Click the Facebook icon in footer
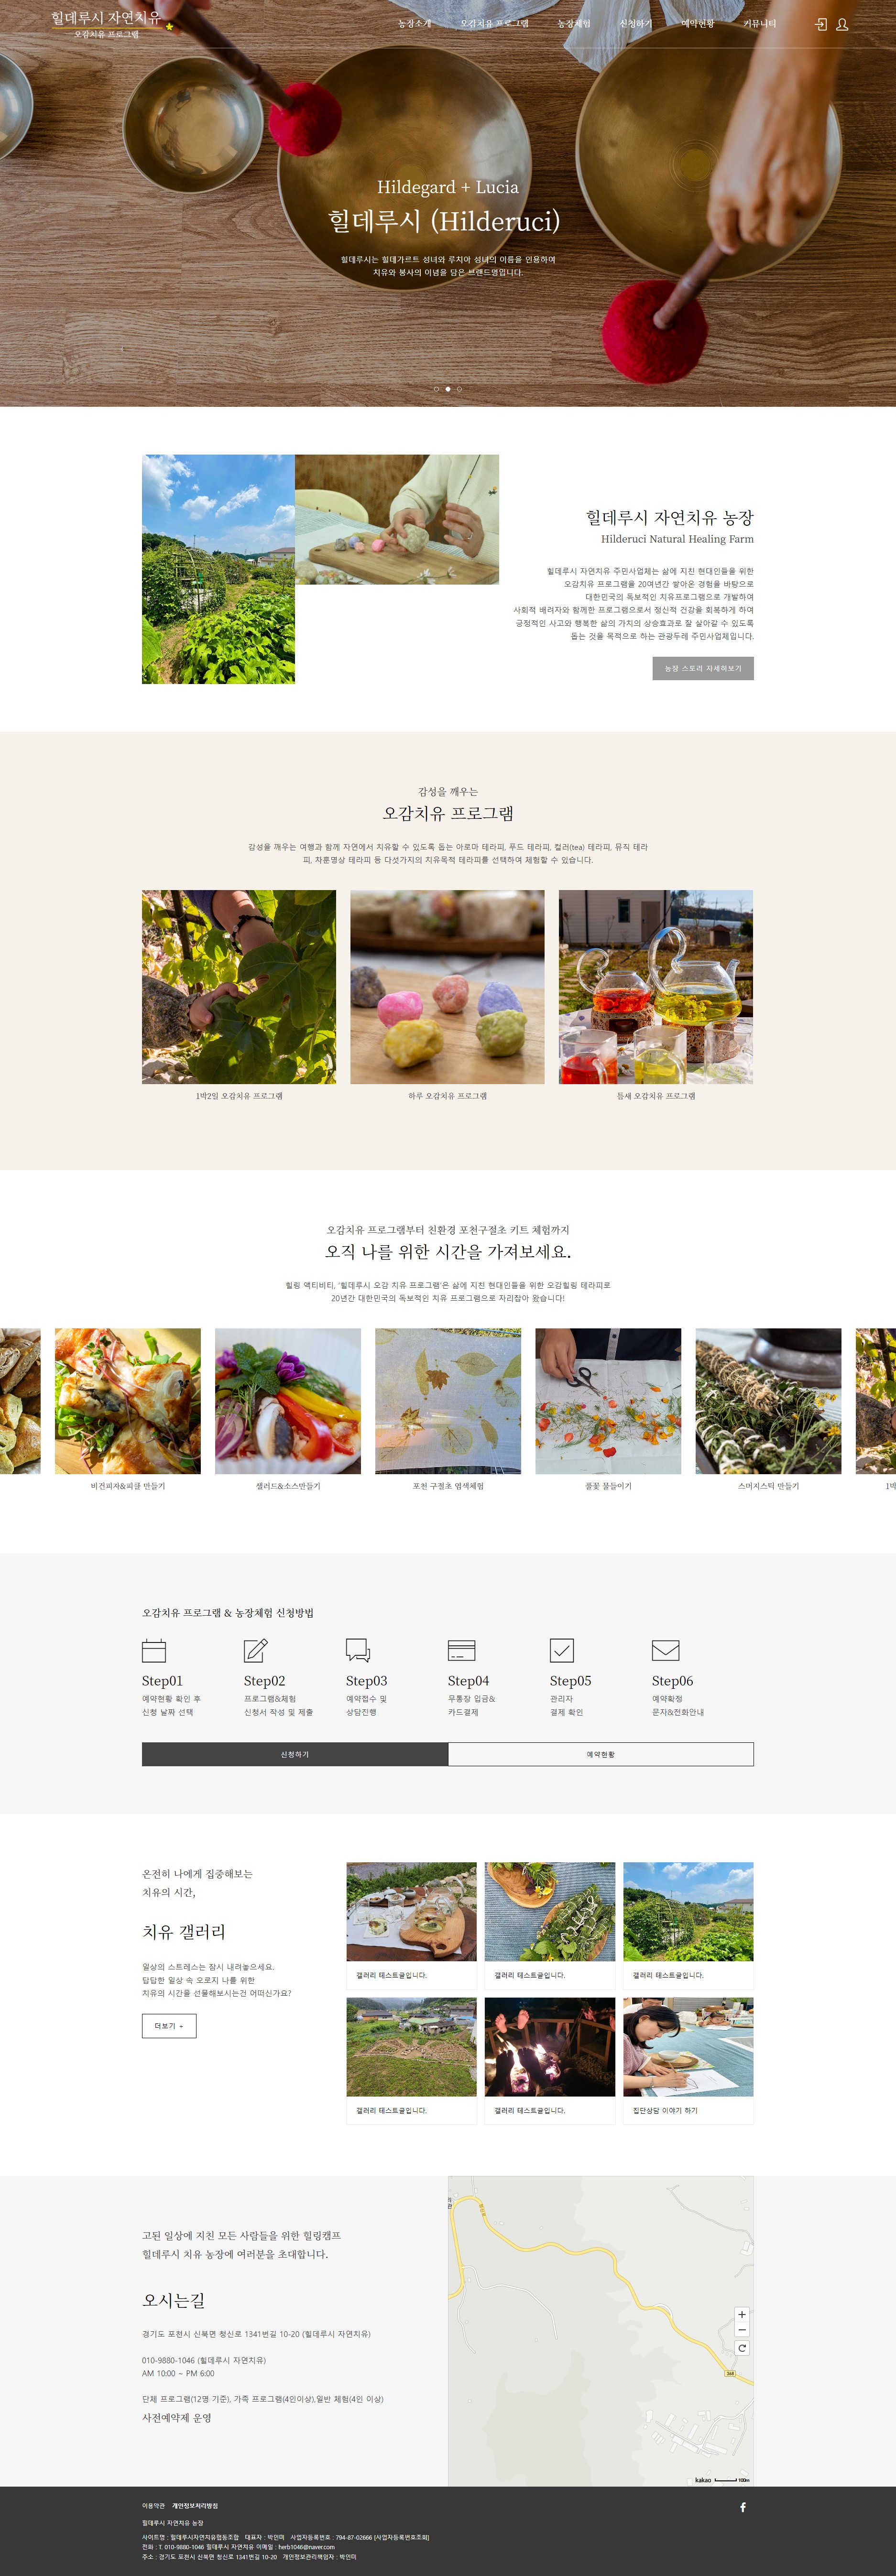This screenshot has height=2576, width=896. click(x=743, y=2507)
